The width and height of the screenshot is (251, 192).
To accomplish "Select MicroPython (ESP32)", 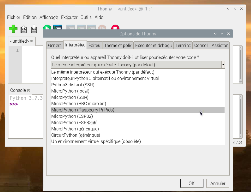I will click(138, 116).
